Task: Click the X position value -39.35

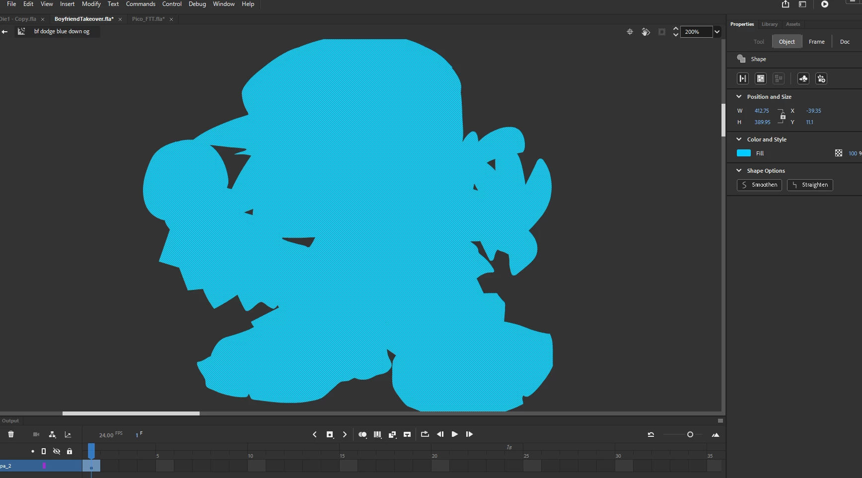Action: 814,111
